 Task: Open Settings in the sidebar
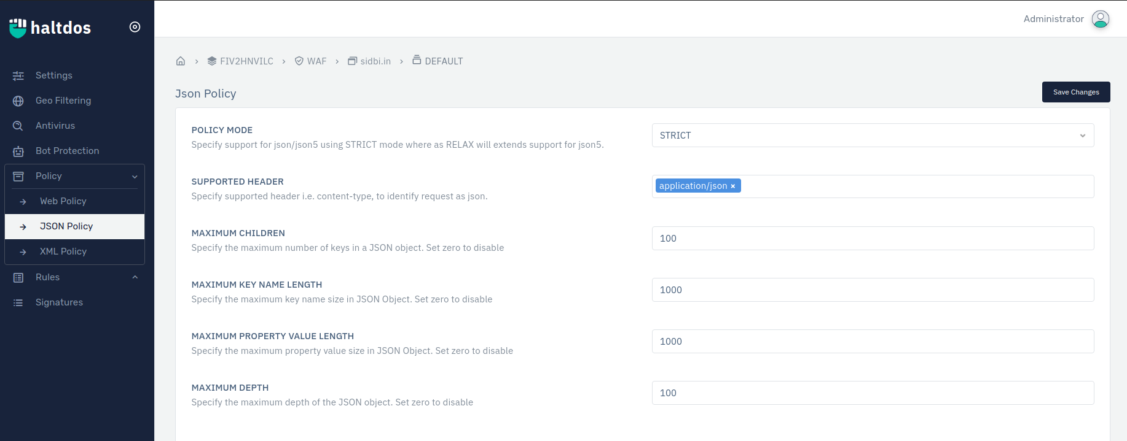pyautogui.click(x=54, y=75)
